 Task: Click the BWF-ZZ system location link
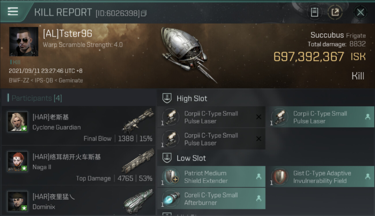click(18, 80)
